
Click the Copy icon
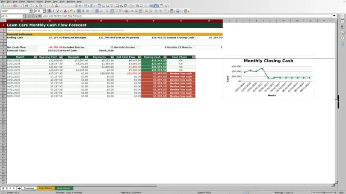(41, 6)
